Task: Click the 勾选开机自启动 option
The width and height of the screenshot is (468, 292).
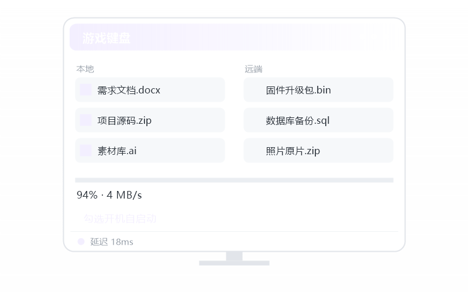Action: pos(120,218)
